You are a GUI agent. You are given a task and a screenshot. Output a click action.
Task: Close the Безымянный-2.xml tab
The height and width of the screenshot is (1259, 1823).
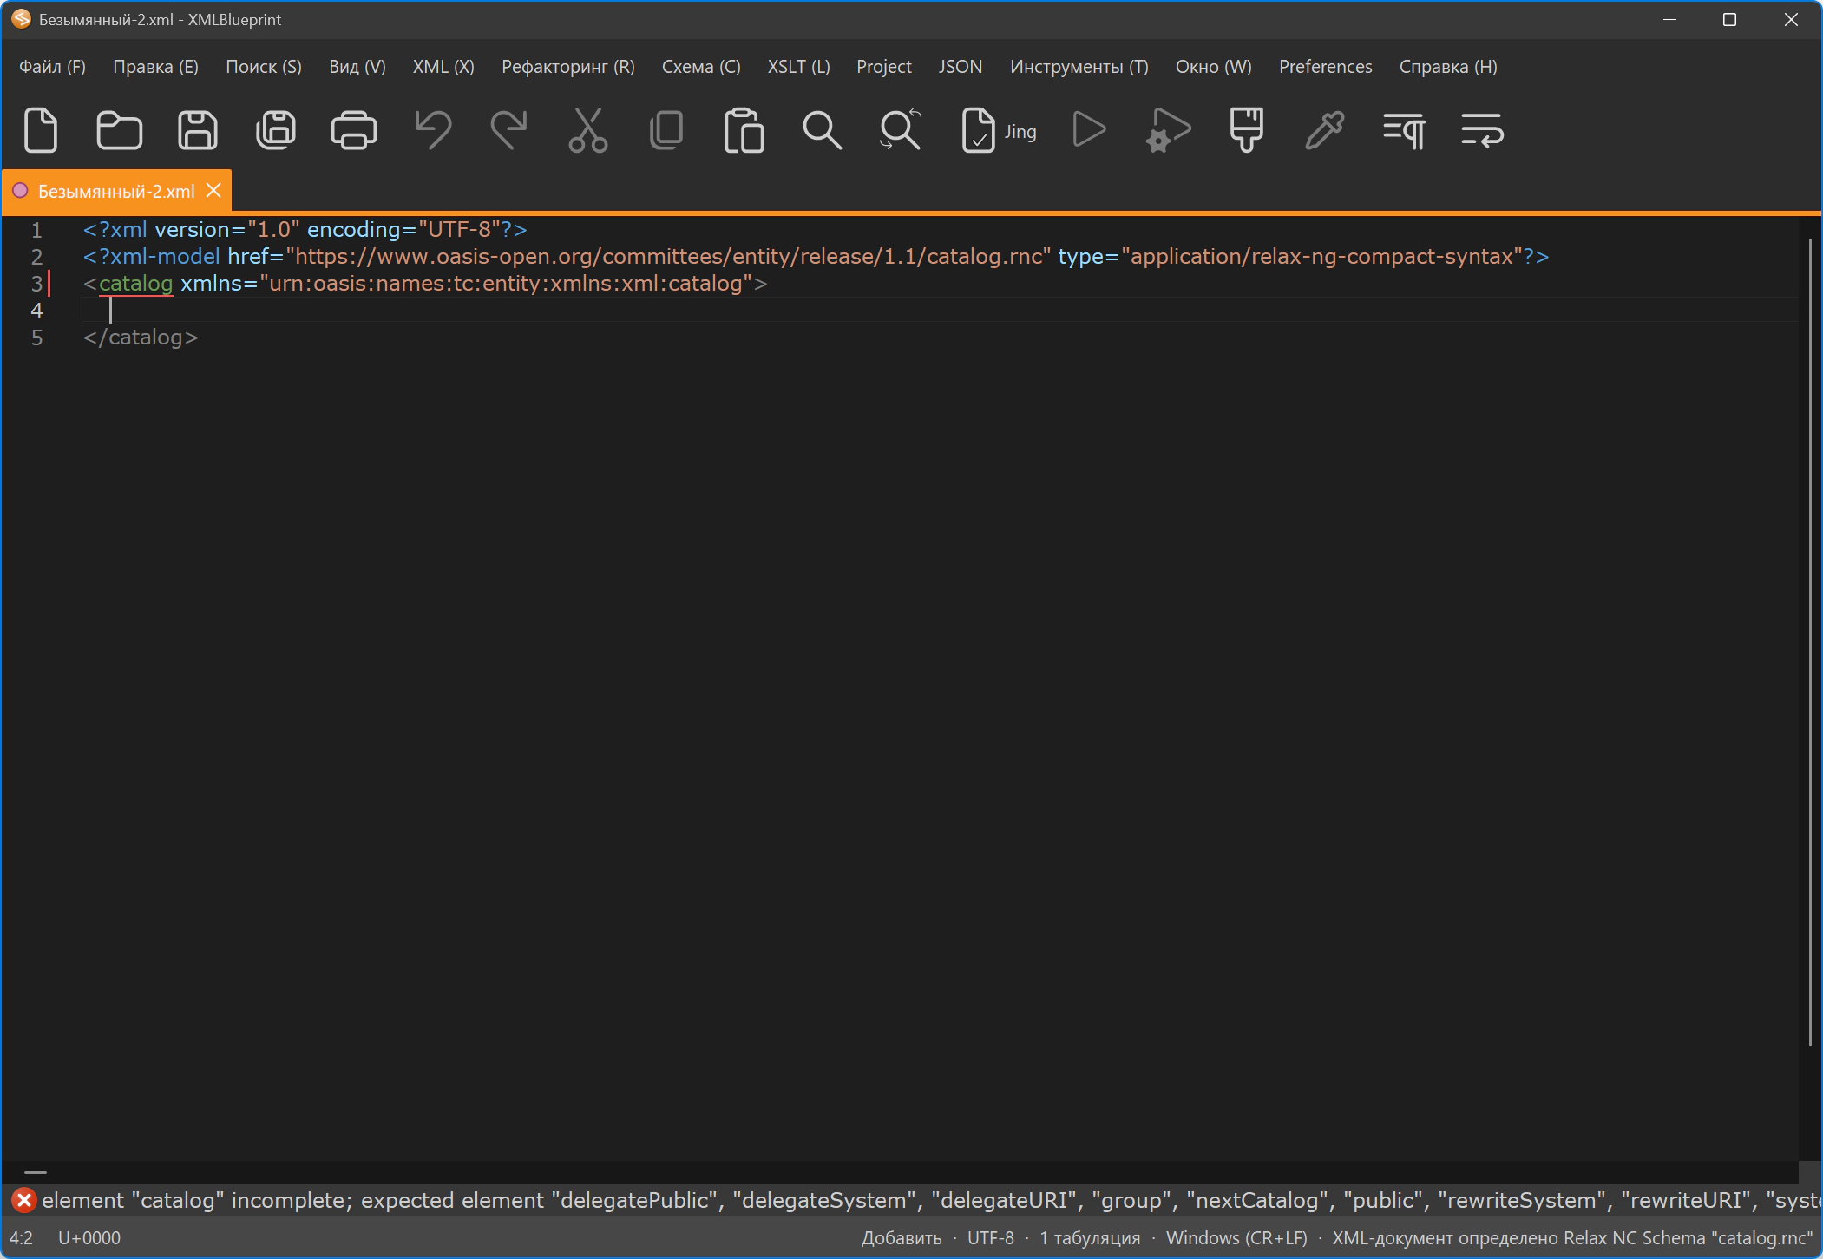pyautogui.click(x=213, y=191)
